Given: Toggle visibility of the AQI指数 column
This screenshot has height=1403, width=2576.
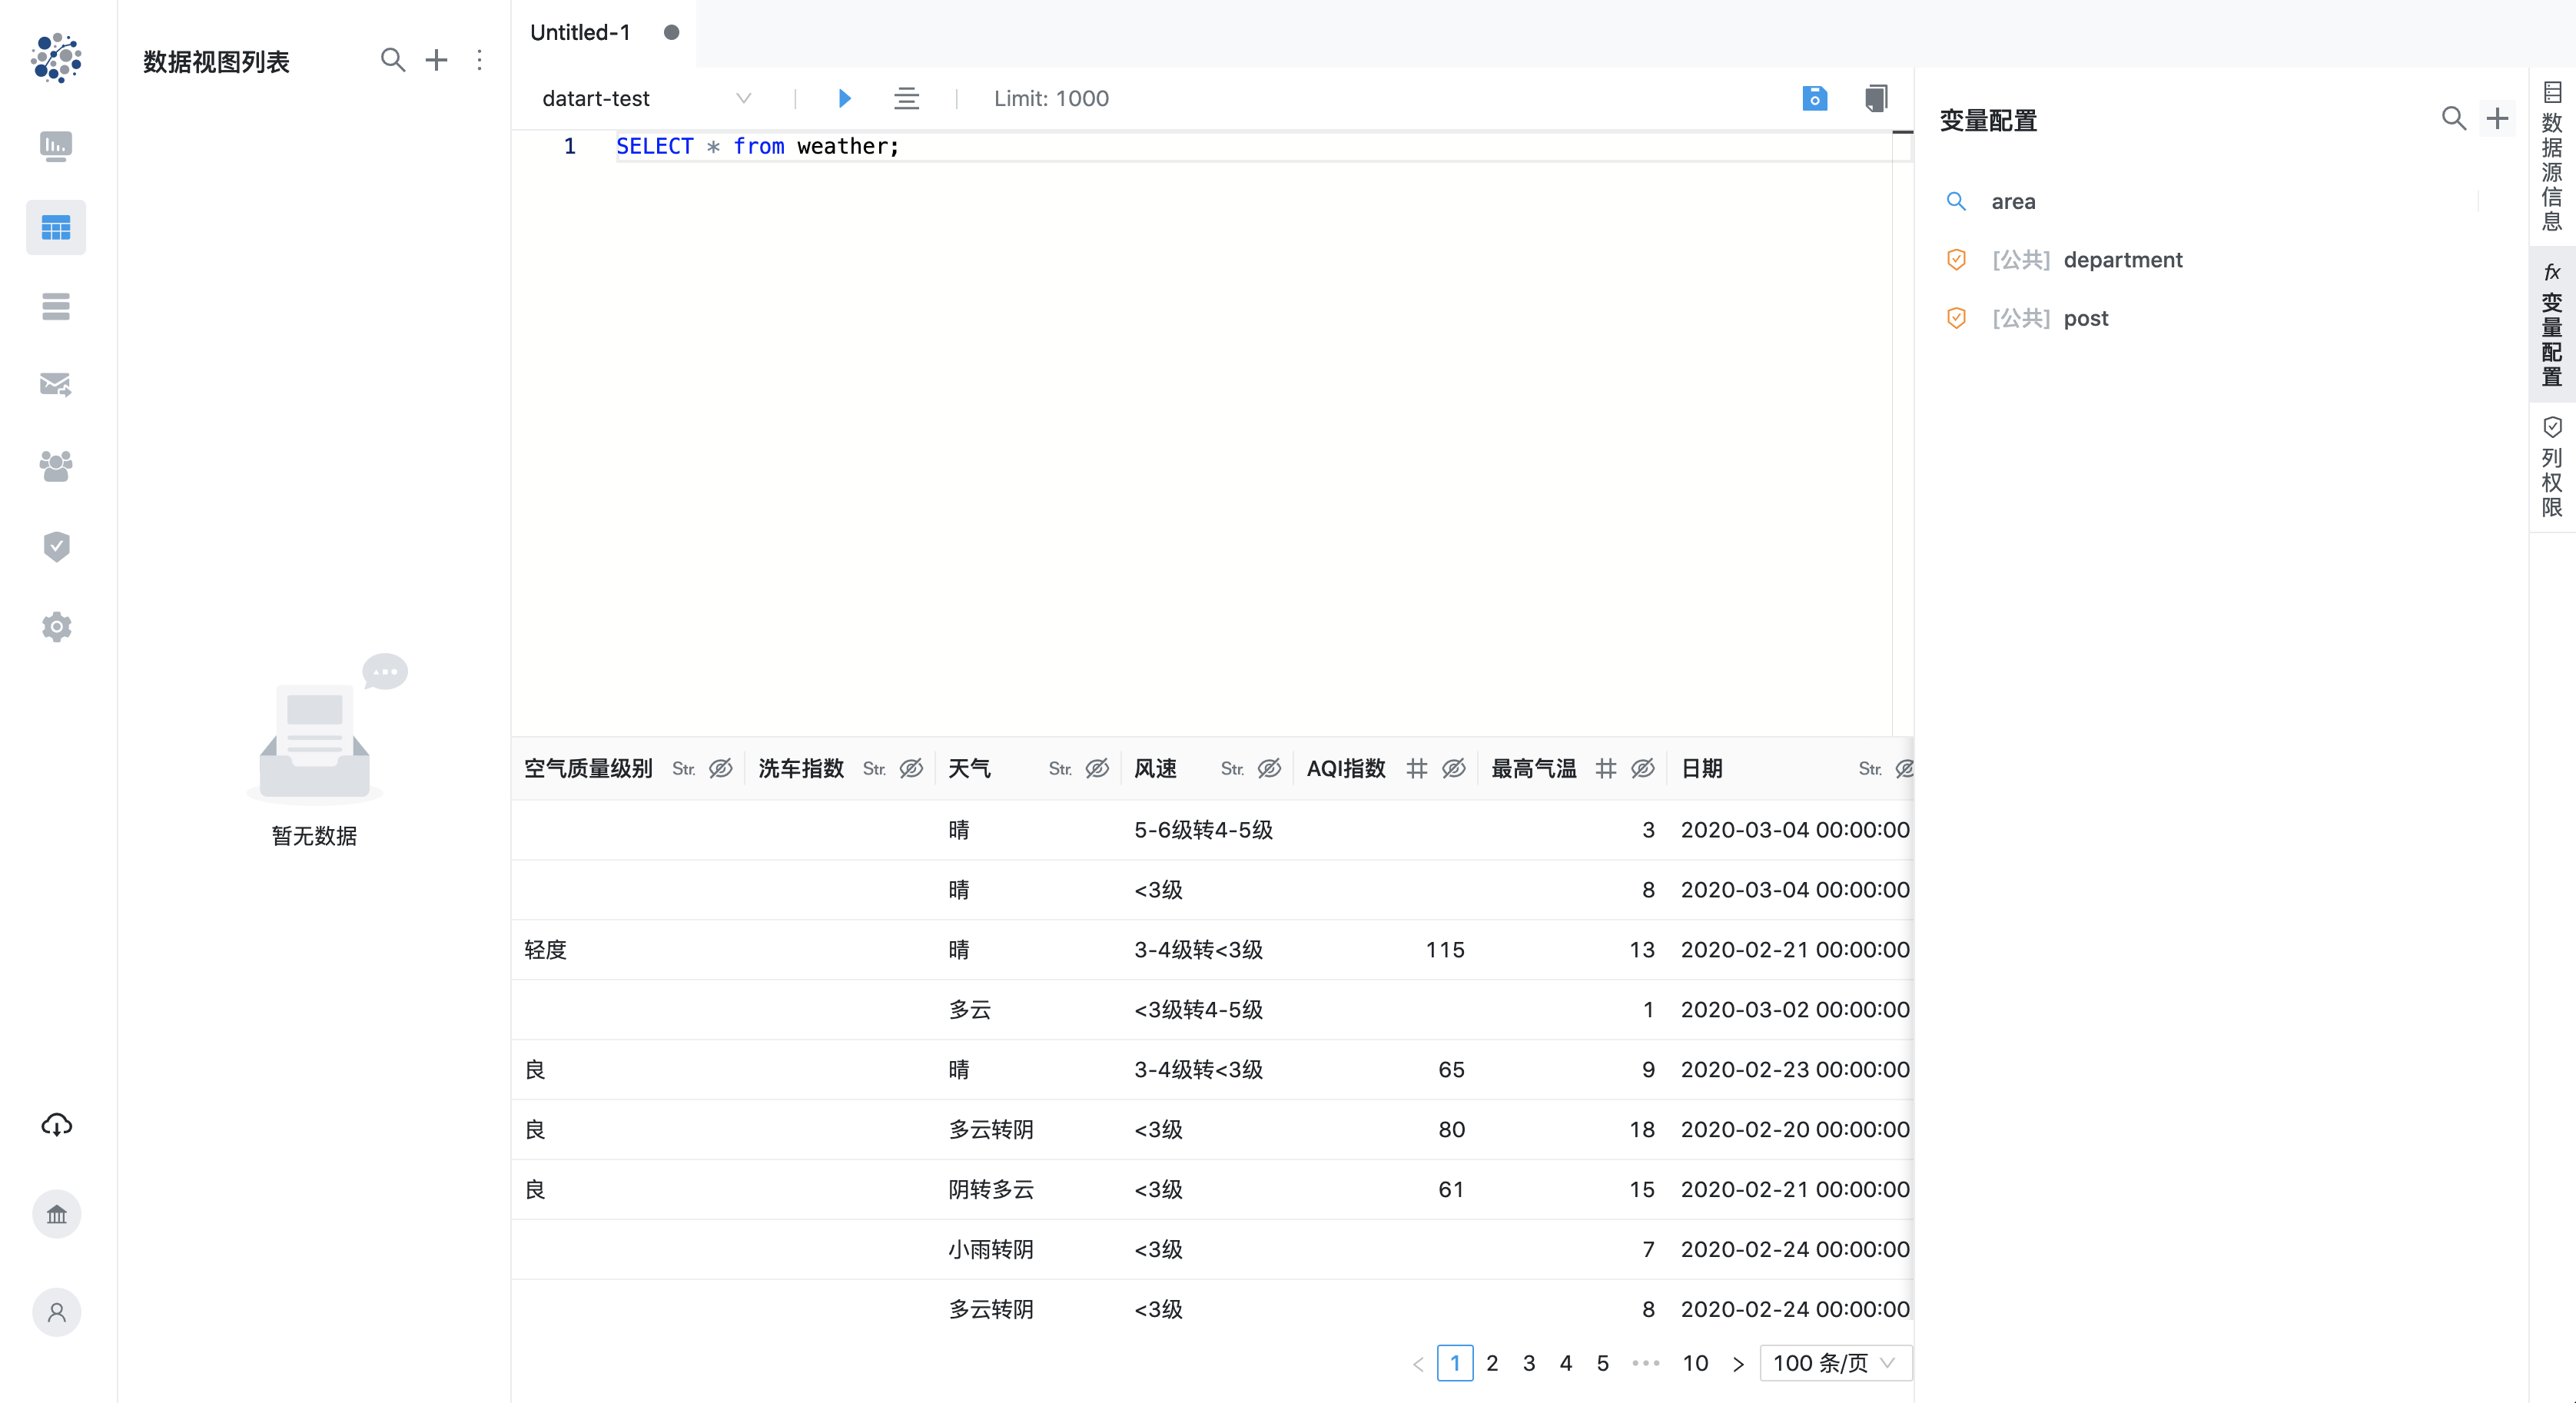Looking at the screenshot, I should click(1454, 769).
